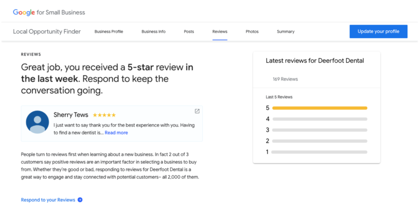
Task: Click the blue arrow beside Respond to your Reviews
Action: click(80, 200)
